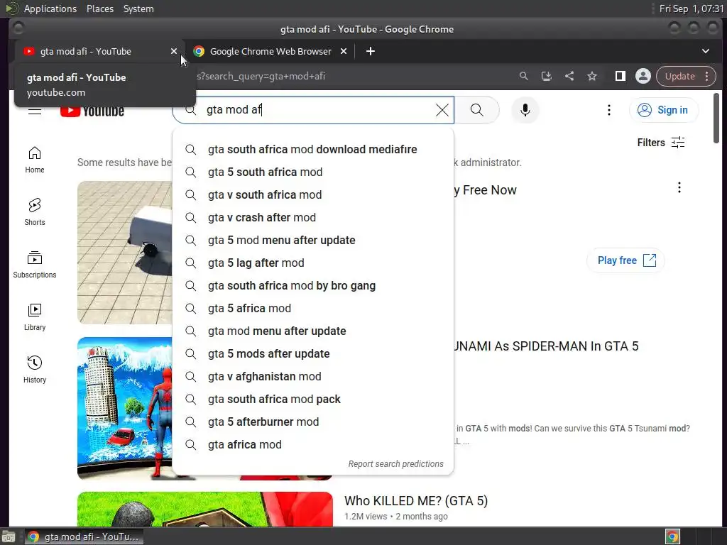
Task: Select suggestion gta south africa mod by bro gang
Action: (x=313, y=285)
